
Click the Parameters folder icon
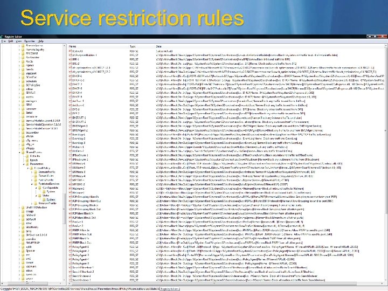[x=27, y=164]
